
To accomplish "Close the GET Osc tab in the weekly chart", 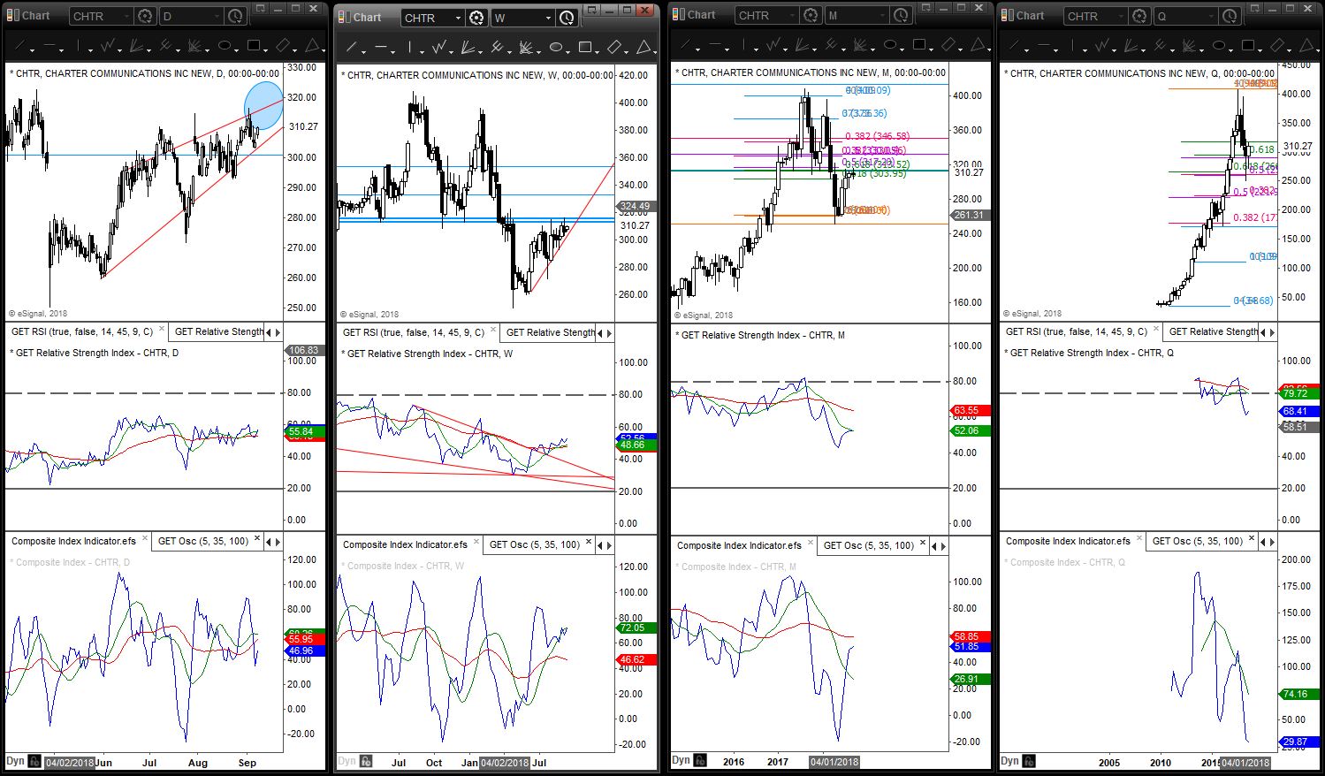I will click(x=589, y=543).
